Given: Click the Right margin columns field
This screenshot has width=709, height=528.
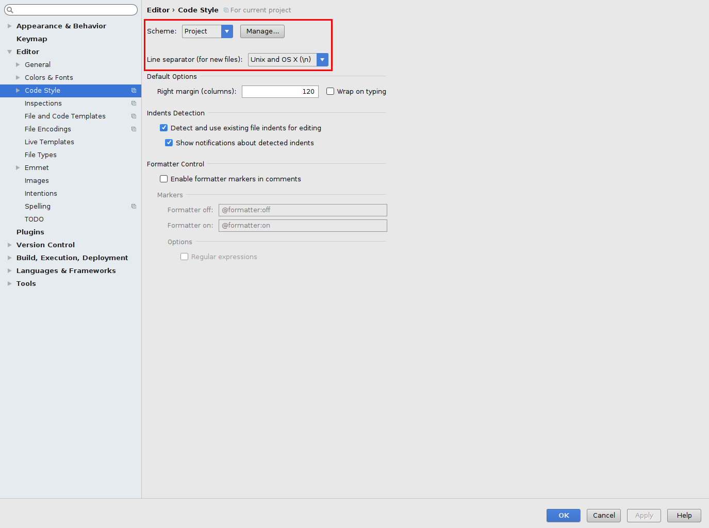Looking at the screenshot, I should point(280,92).
